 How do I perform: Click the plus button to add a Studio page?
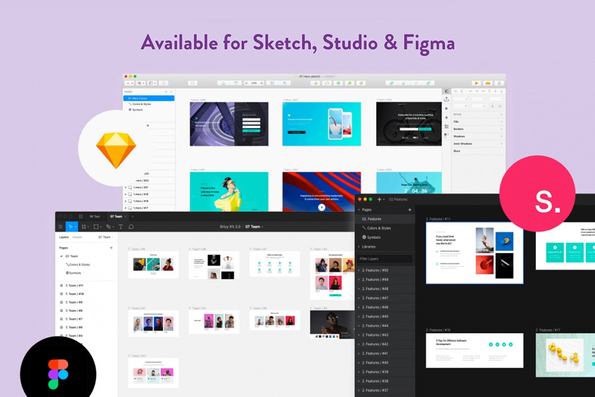tap(410, 210)
